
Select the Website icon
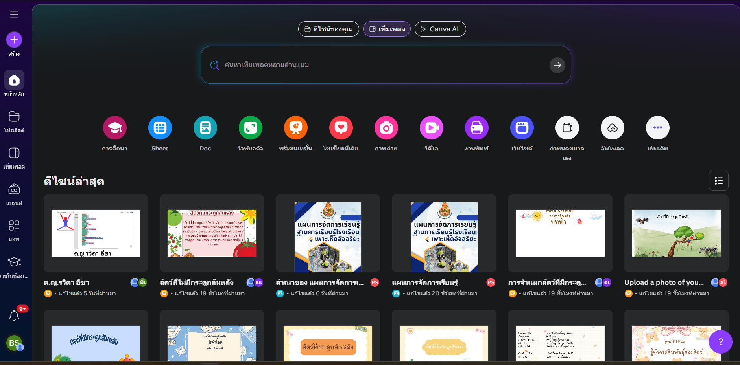pos(522,128)
